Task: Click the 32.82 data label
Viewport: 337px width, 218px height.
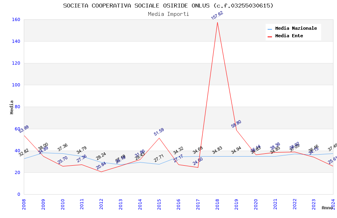Action: [24, 152]
